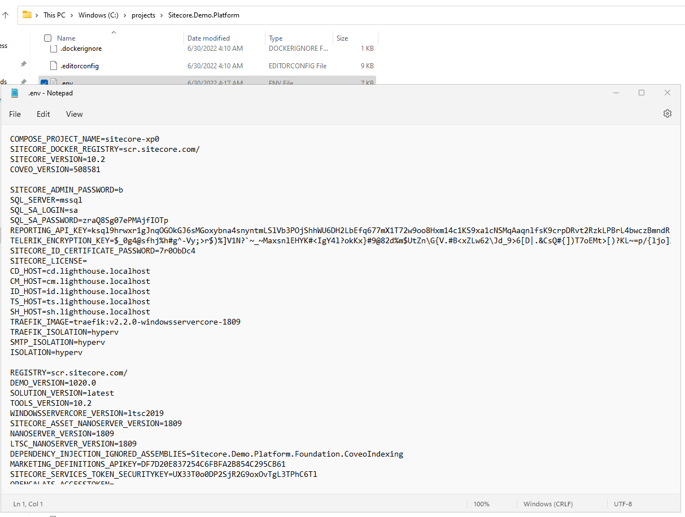The width and height of the screenshot is (685, 517).
Task: Open the View menu in Notepad
Action: pos(74,114)
